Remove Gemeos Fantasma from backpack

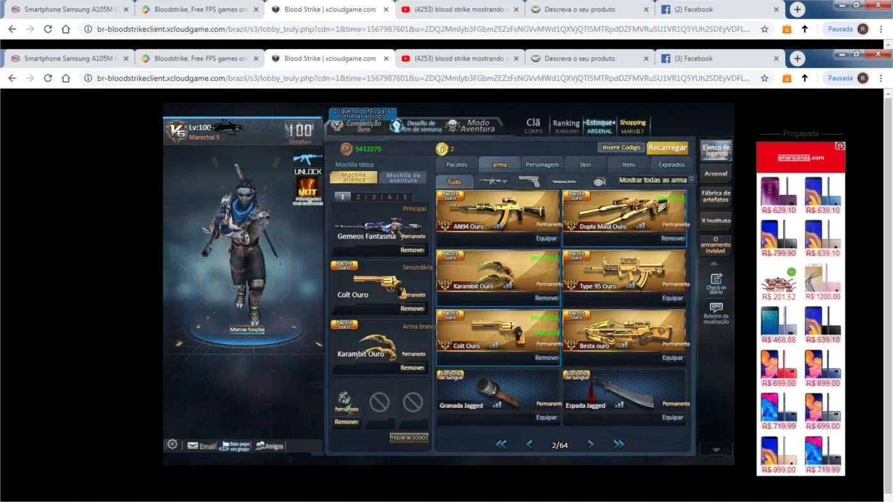412,250
